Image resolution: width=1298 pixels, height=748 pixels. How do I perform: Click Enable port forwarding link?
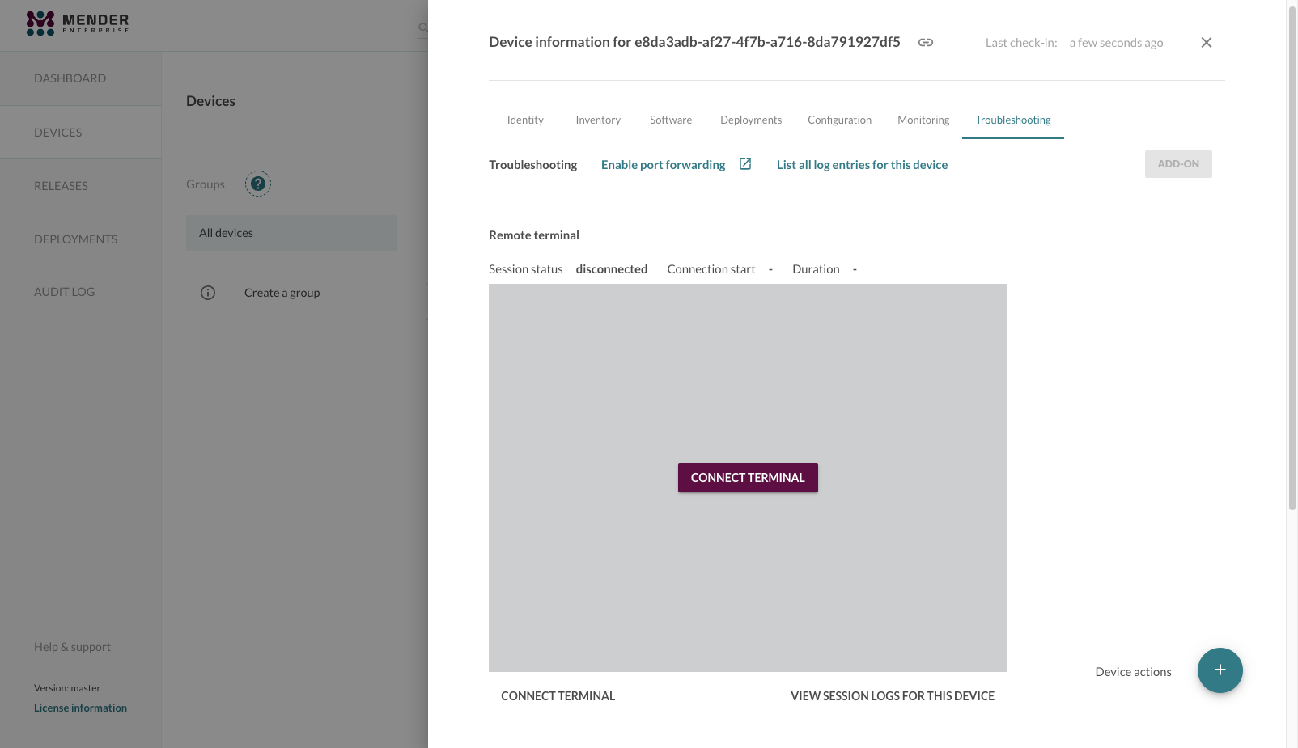pyautogui.click(x=663, y=165)
